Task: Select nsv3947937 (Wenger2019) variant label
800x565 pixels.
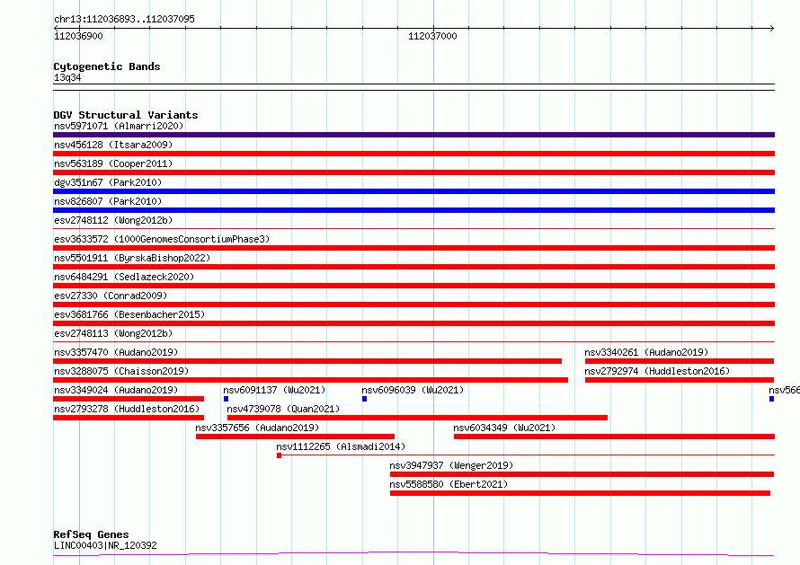Action: pyautogui.click(x=451, y=465)
